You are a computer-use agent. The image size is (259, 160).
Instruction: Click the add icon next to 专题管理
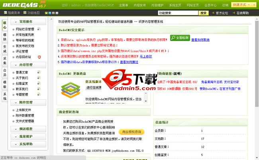tap(39, 94)
